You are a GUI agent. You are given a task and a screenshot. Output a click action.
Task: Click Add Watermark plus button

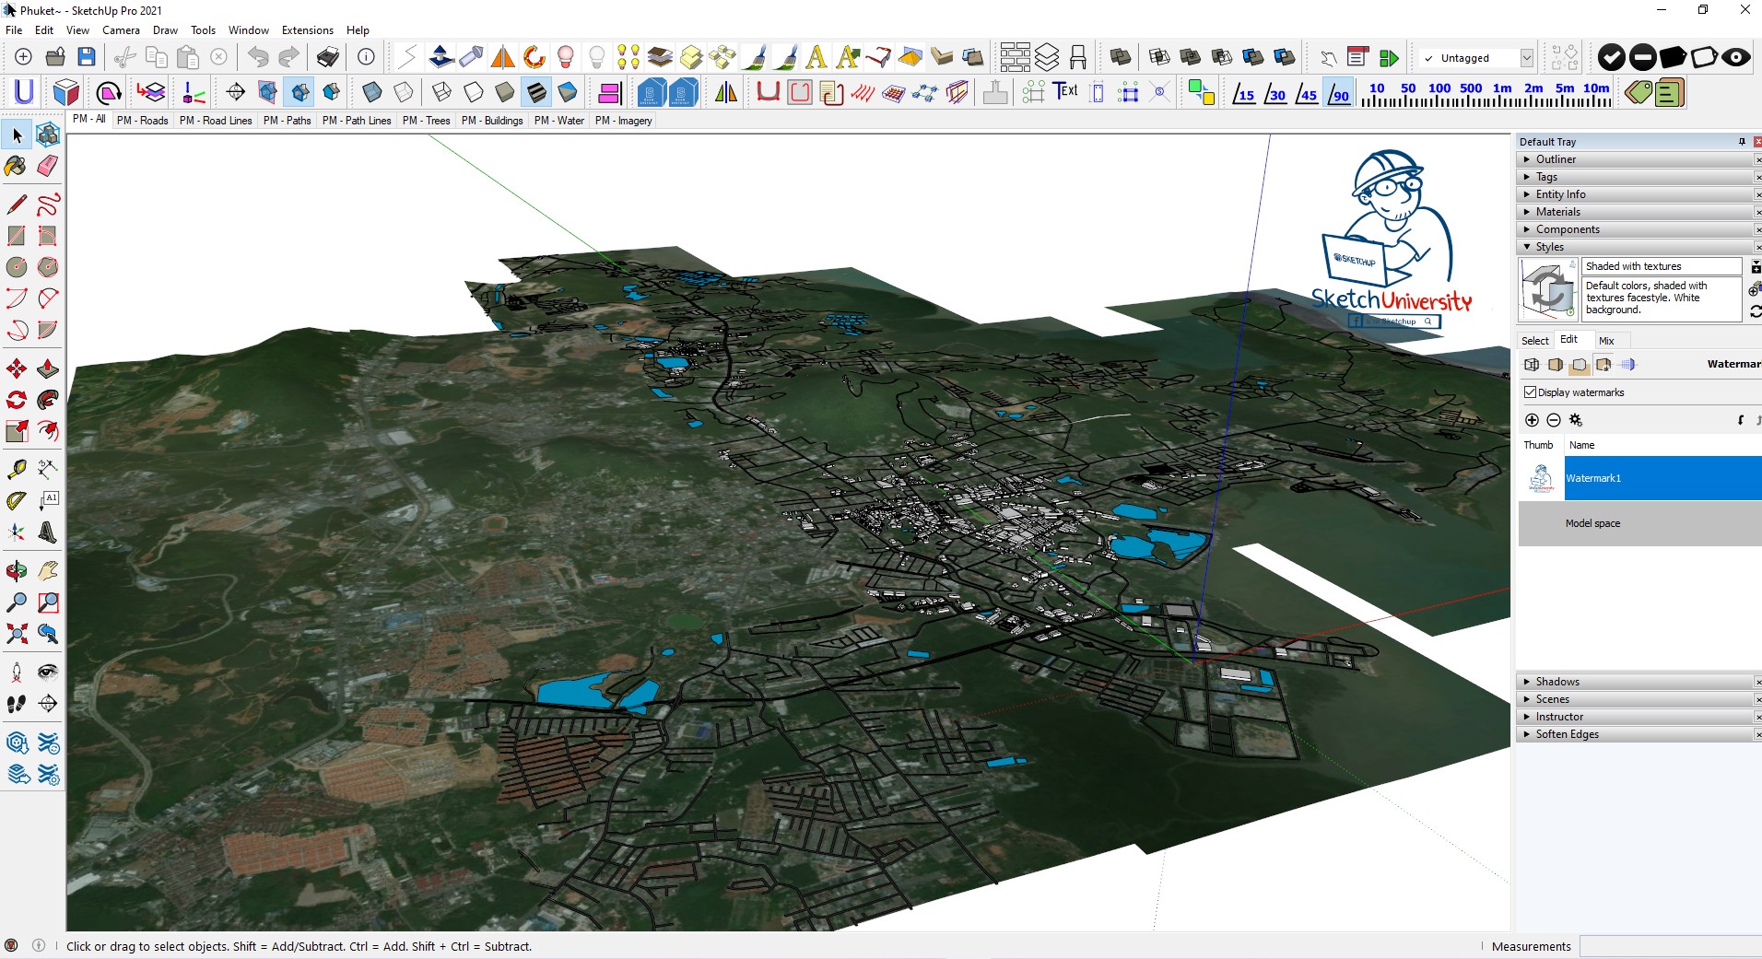tap(1532, 420)
